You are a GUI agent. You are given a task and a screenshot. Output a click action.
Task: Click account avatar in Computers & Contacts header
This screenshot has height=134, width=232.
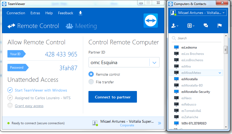point(173,13)
